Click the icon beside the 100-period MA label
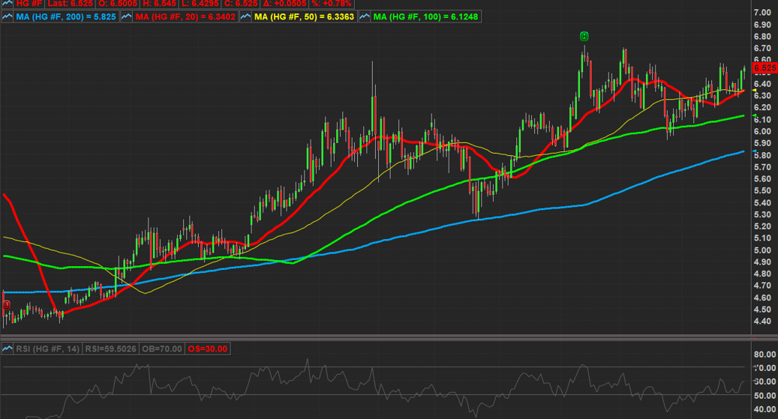The image size is (778, 419). (x=365, y=16)
